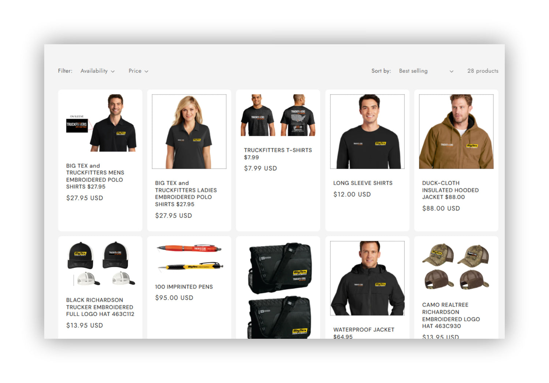
Task: Click the $27.95 USD price under ladies polo
Action: [x=173, y=216]
